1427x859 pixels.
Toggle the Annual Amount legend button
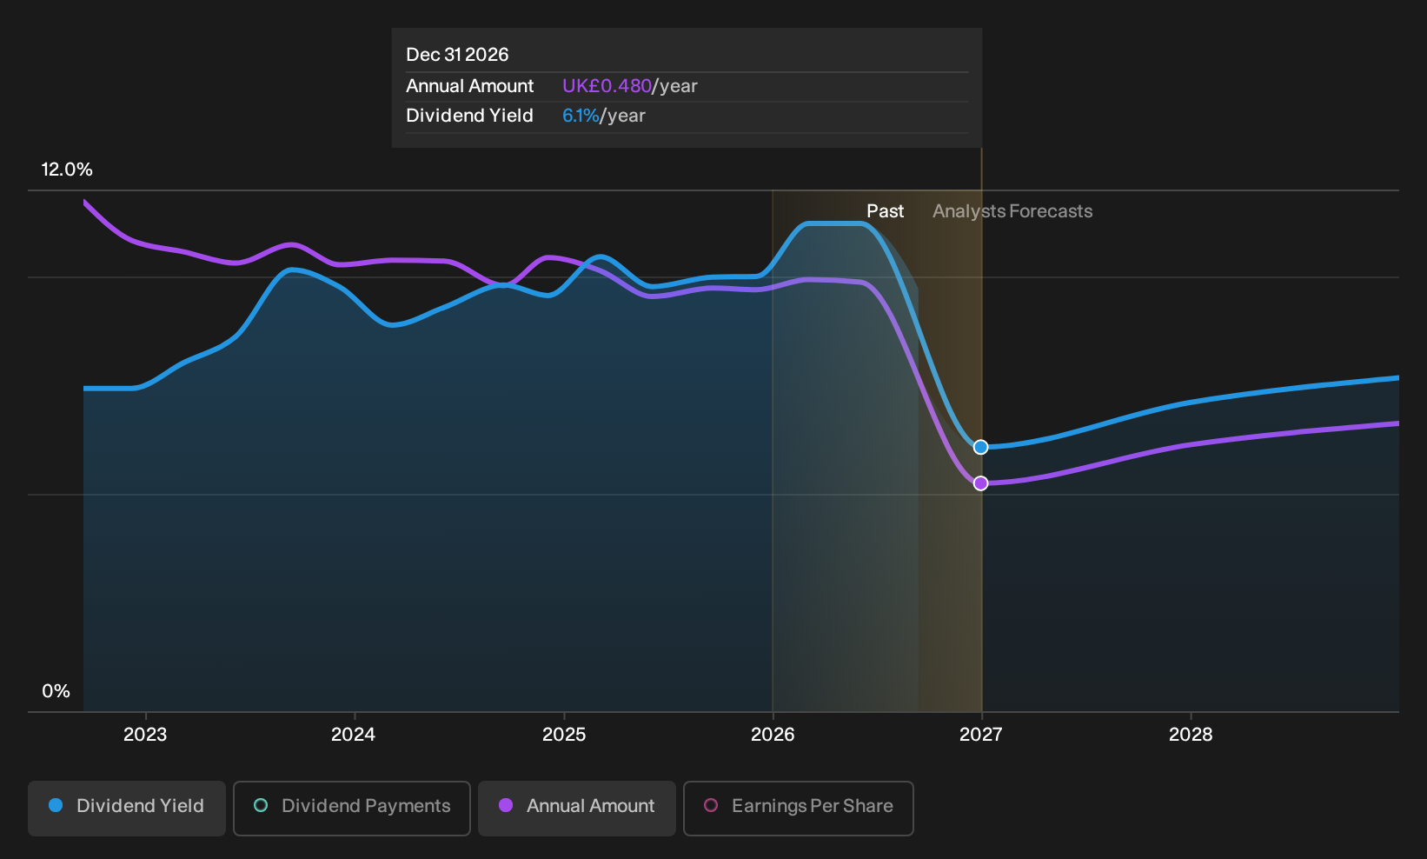(x=577, y=808)
